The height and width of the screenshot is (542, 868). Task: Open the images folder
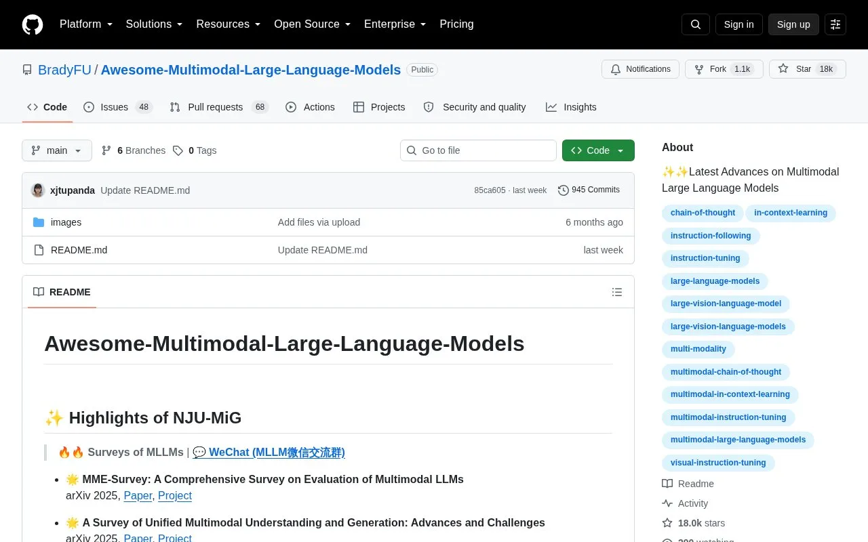[66, 222]
